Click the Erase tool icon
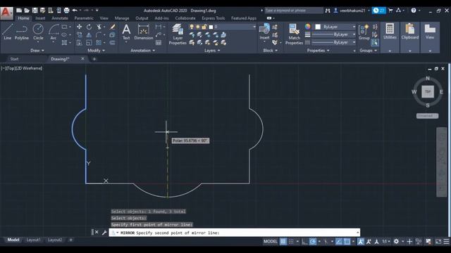The width and height of the screenshot is (451, 253). click(113, 27)
